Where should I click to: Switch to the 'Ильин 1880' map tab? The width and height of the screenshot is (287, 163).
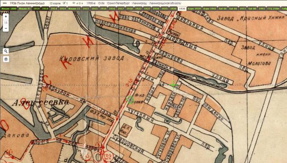pos(9,9)
